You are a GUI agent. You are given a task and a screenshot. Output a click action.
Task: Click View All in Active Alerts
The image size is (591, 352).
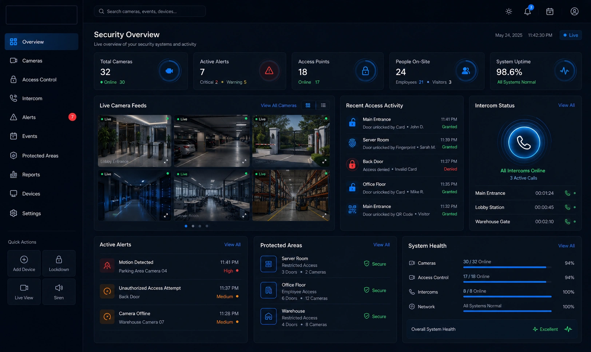[233, 244]
